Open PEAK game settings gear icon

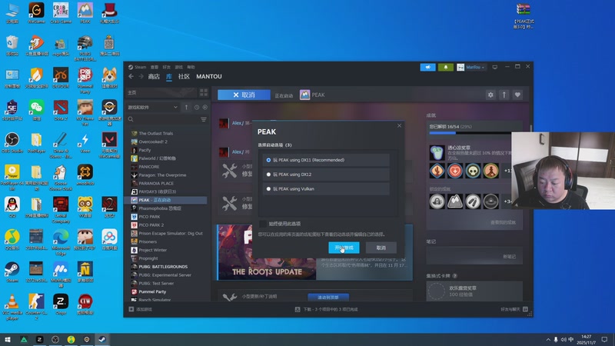pyautogui.click(x=490, y=95)
